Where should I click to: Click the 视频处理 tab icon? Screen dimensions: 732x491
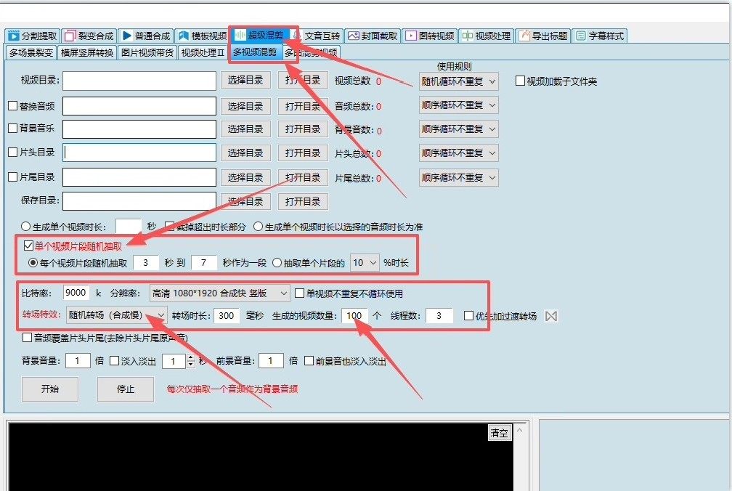click(x=468, y=36)
